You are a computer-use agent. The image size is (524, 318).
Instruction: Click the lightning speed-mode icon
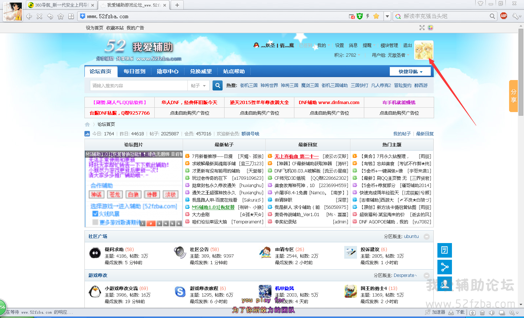(x=368, y=16)
